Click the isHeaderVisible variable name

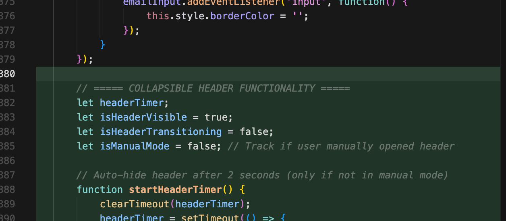pos(143,117)
